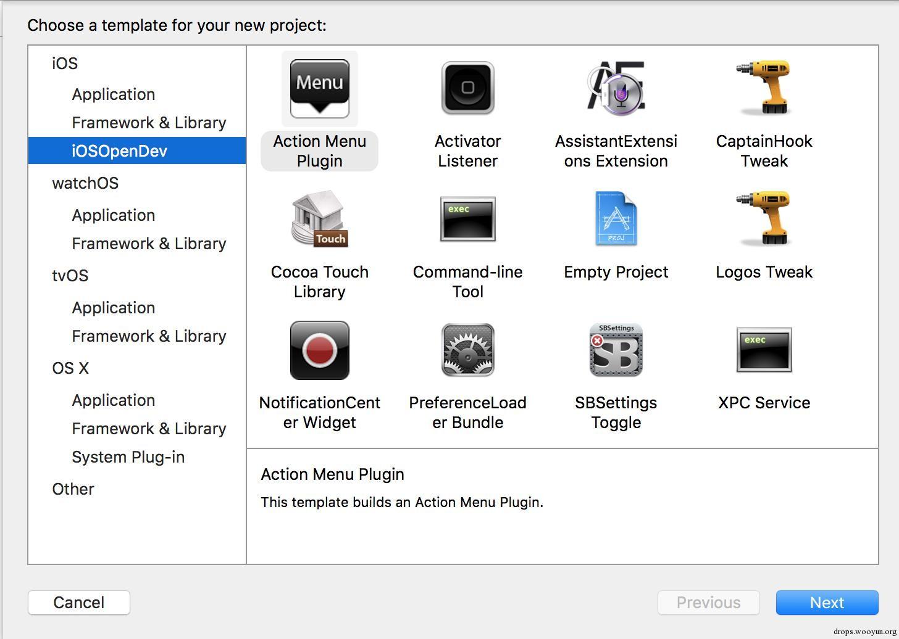Select the Other category in sidebar
Viewport: 899px width, 639px height.
click(73, 489)
